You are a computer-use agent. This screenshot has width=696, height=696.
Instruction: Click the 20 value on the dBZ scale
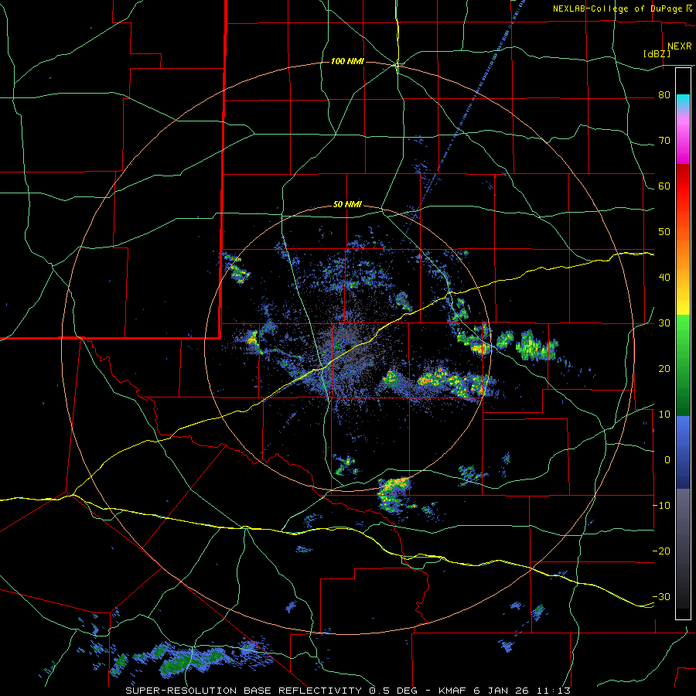pyautogui.click(x=664, y=370)
